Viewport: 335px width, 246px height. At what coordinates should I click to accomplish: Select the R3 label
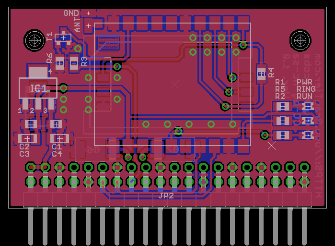point(84,61)
